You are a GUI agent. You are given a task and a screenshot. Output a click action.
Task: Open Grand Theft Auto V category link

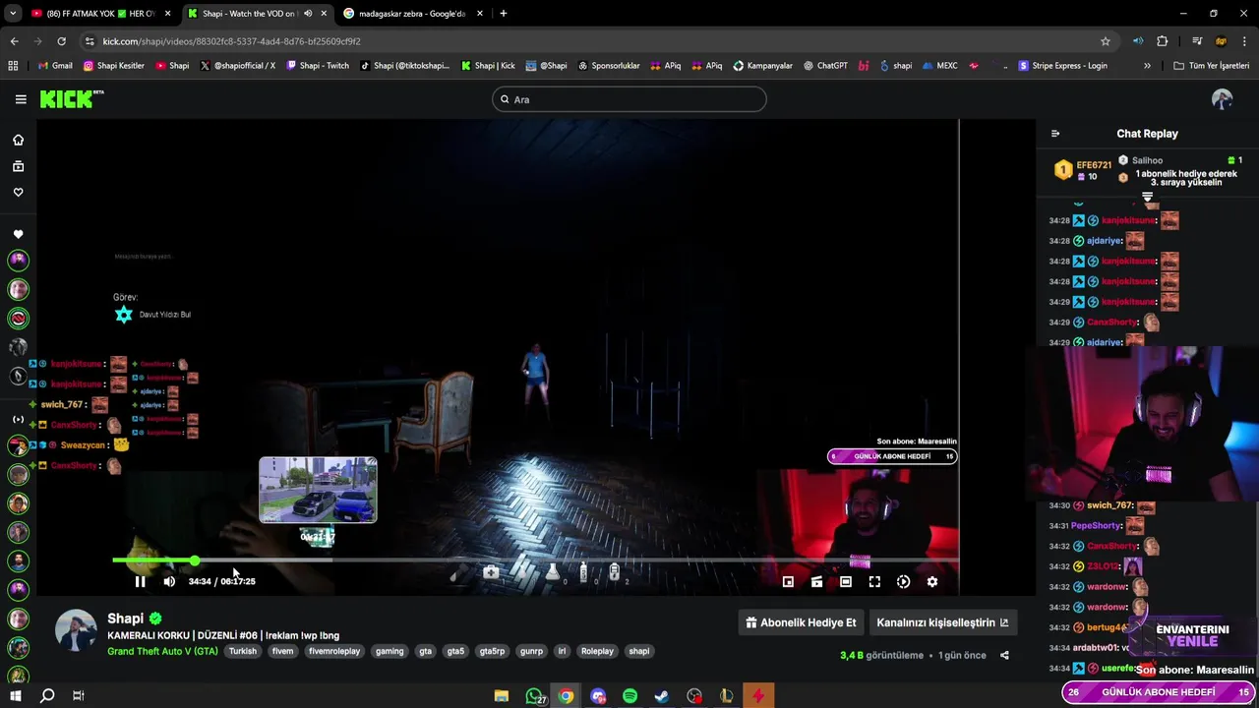click(162, 651)
